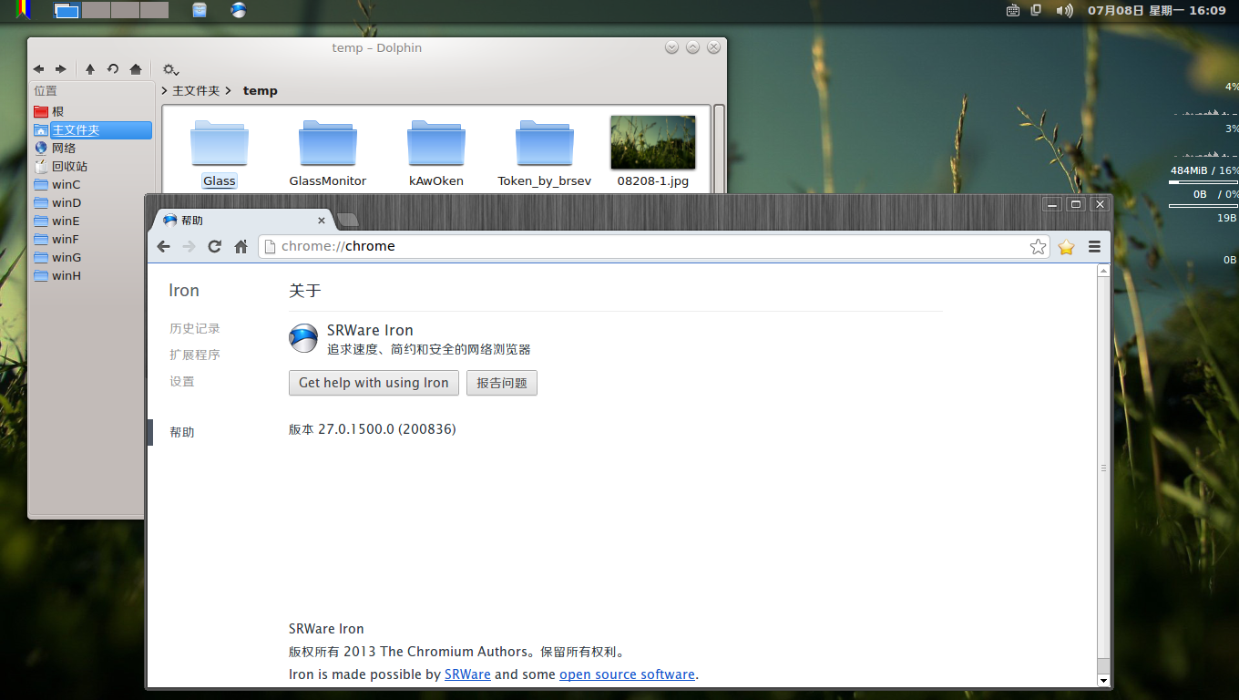Click the yellow star bookmarks icon
Image resolution: width=1239 pixels, height=700 pixels.
[x=1066, y=247]
